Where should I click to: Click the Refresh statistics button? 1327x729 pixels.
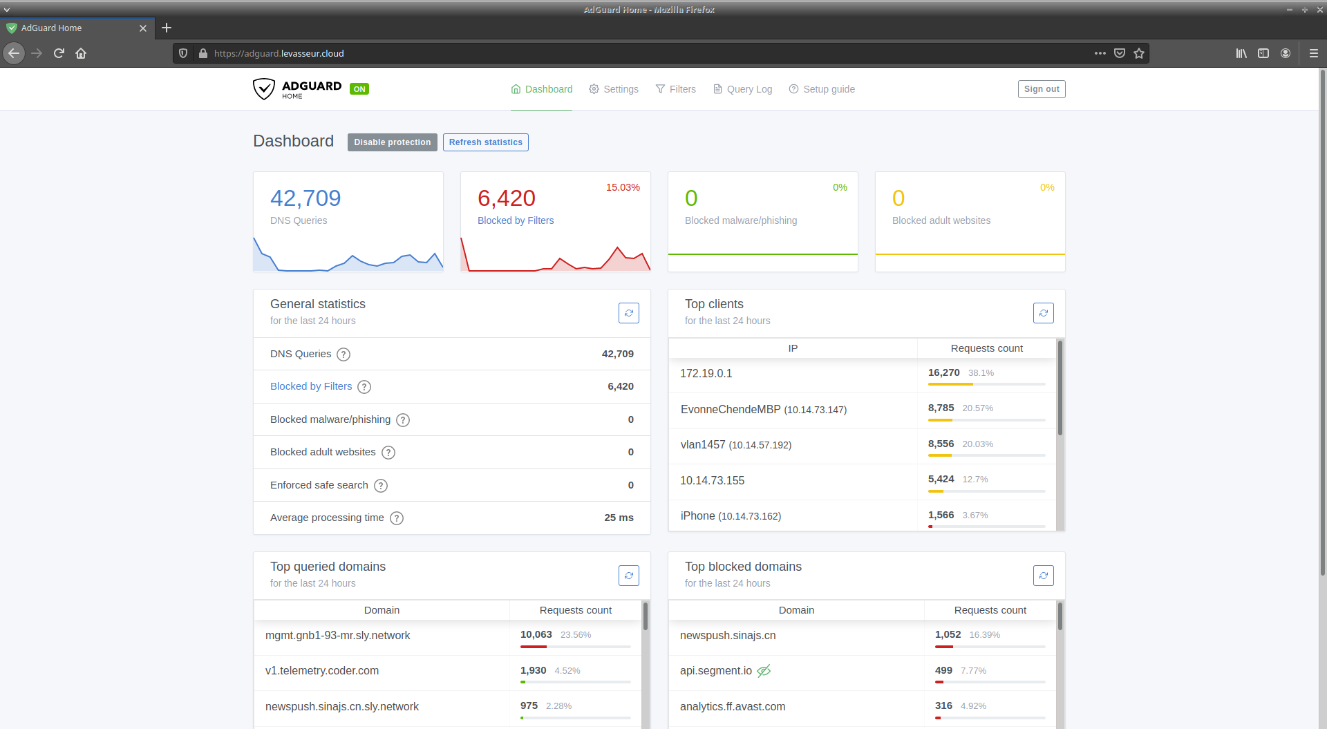coord(485,142)
